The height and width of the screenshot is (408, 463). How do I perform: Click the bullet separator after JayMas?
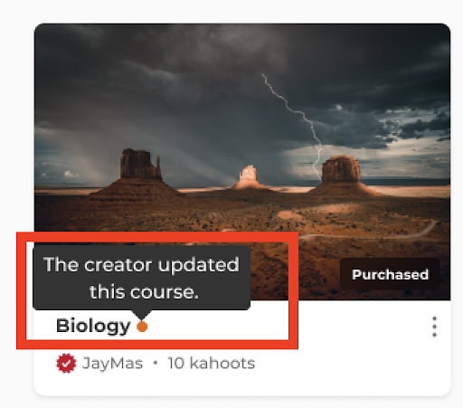click(x=156, y=363)
